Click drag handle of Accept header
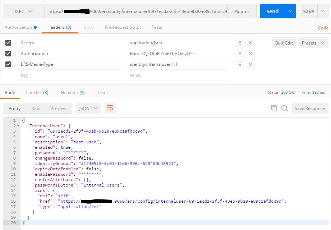The height and width of the screenshot is (230, 331). [240, 43]
